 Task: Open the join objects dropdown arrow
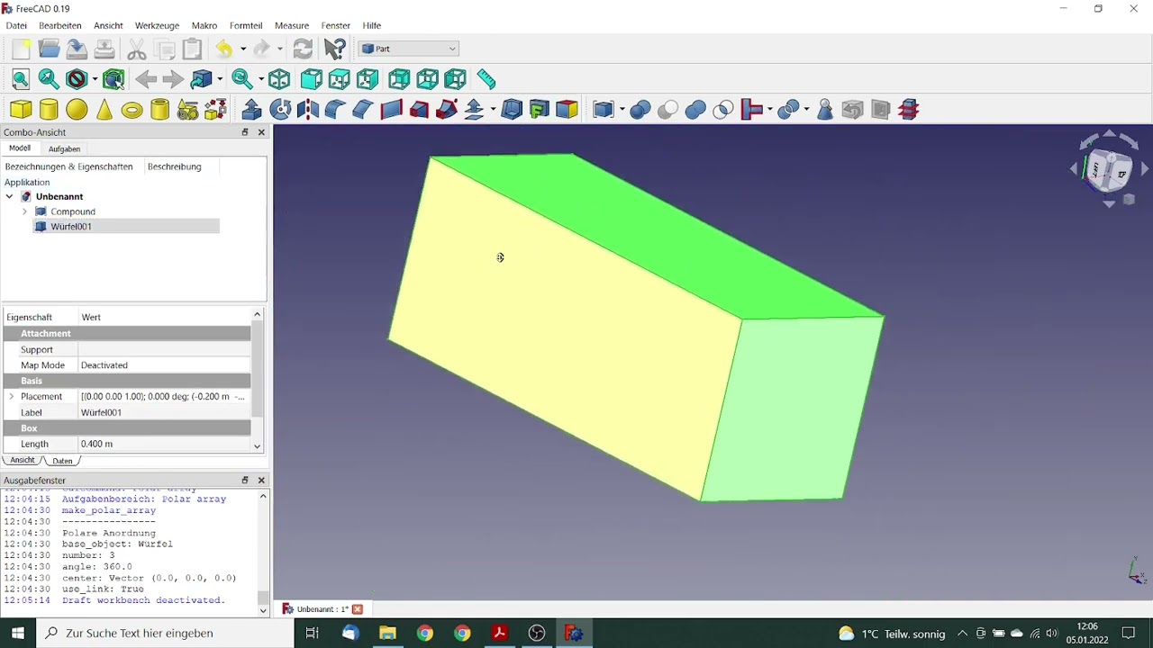pos(769,110)
